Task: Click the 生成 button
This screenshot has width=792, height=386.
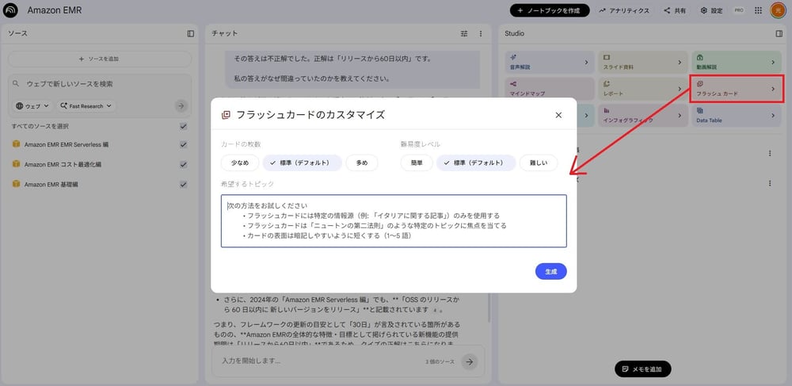Action: pyautogui.click(x=550, y=271)
